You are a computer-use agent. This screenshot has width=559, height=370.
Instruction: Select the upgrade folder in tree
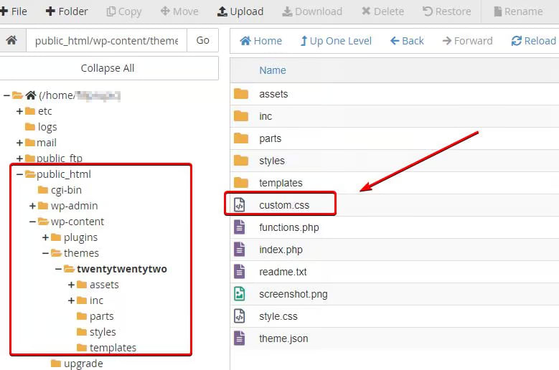pos(83,364)
